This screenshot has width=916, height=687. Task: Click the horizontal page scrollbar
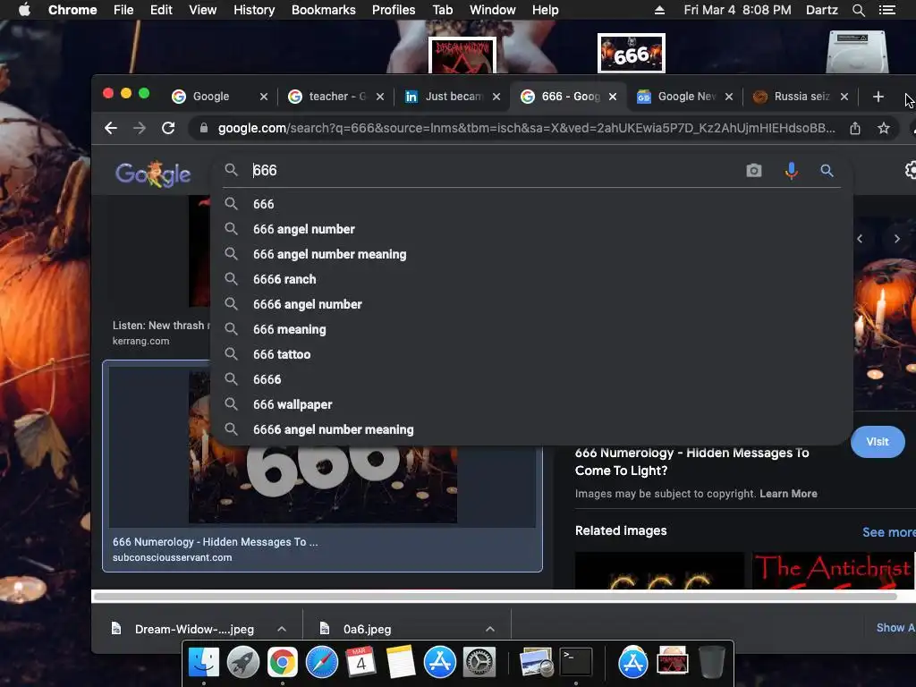[x=495, y=597]
